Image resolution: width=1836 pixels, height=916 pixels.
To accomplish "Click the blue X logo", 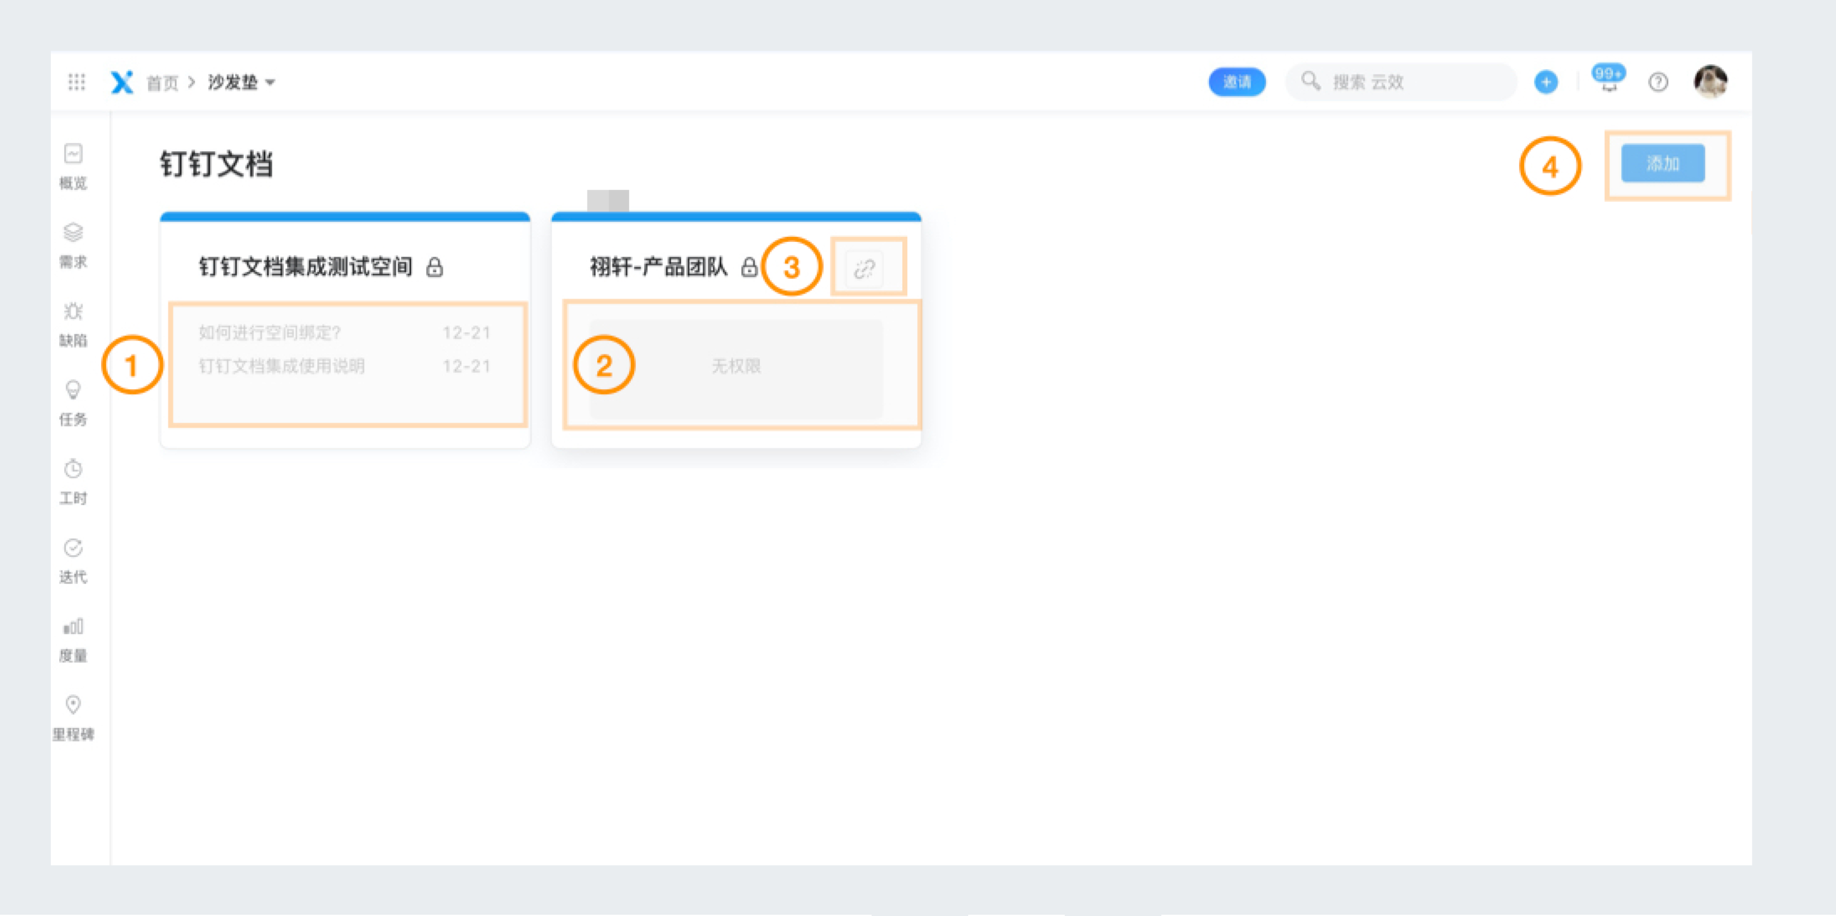I will point(122,82).
